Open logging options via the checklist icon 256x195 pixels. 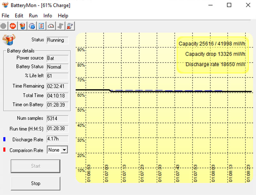[41, 26]
